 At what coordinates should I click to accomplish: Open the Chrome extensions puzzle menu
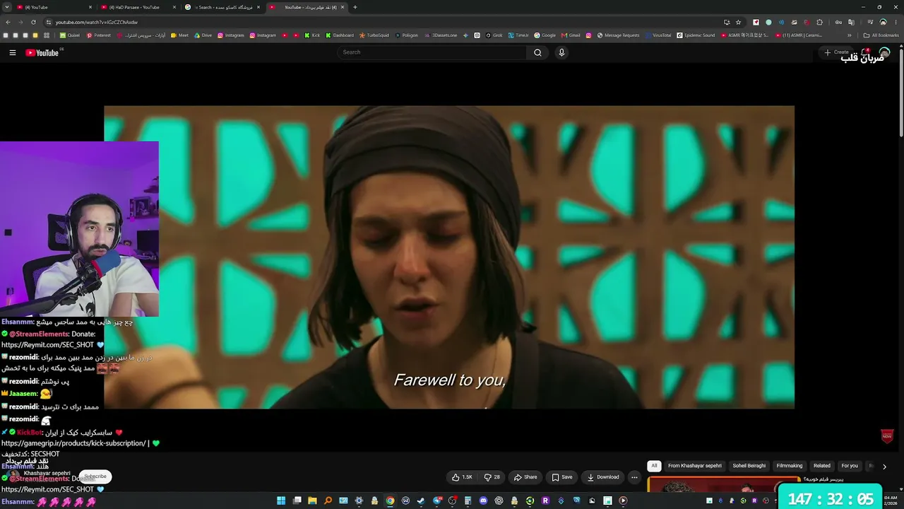[x=819, y=22]
